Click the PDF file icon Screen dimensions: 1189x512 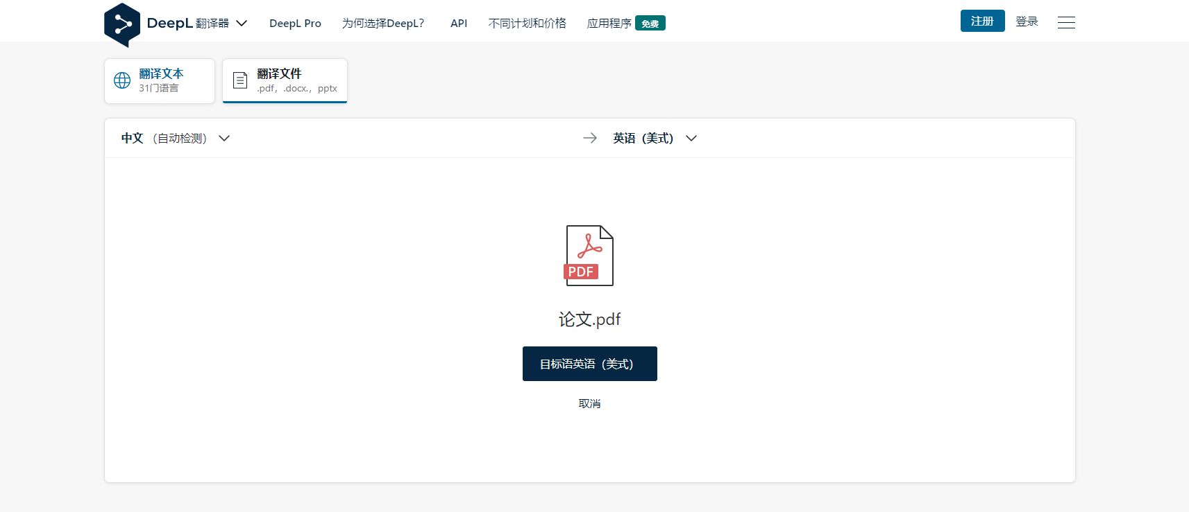pos(589,256)
